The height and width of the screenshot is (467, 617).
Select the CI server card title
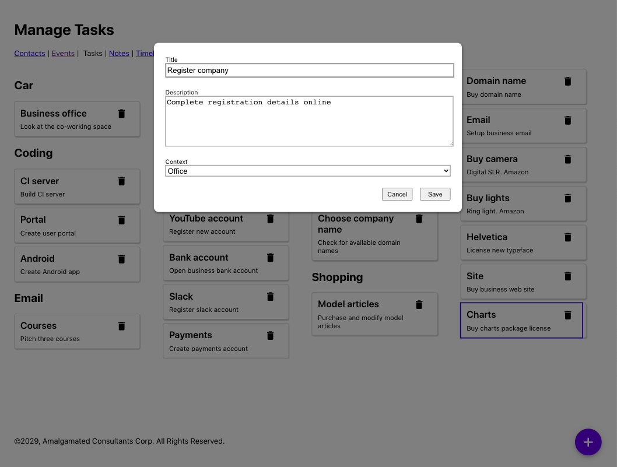point(39,181)
